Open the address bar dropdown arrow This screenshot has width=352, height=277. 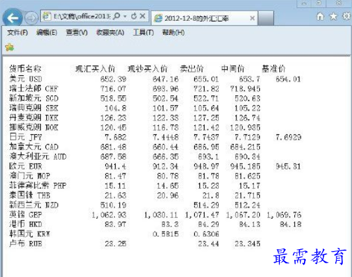(125, 16)
